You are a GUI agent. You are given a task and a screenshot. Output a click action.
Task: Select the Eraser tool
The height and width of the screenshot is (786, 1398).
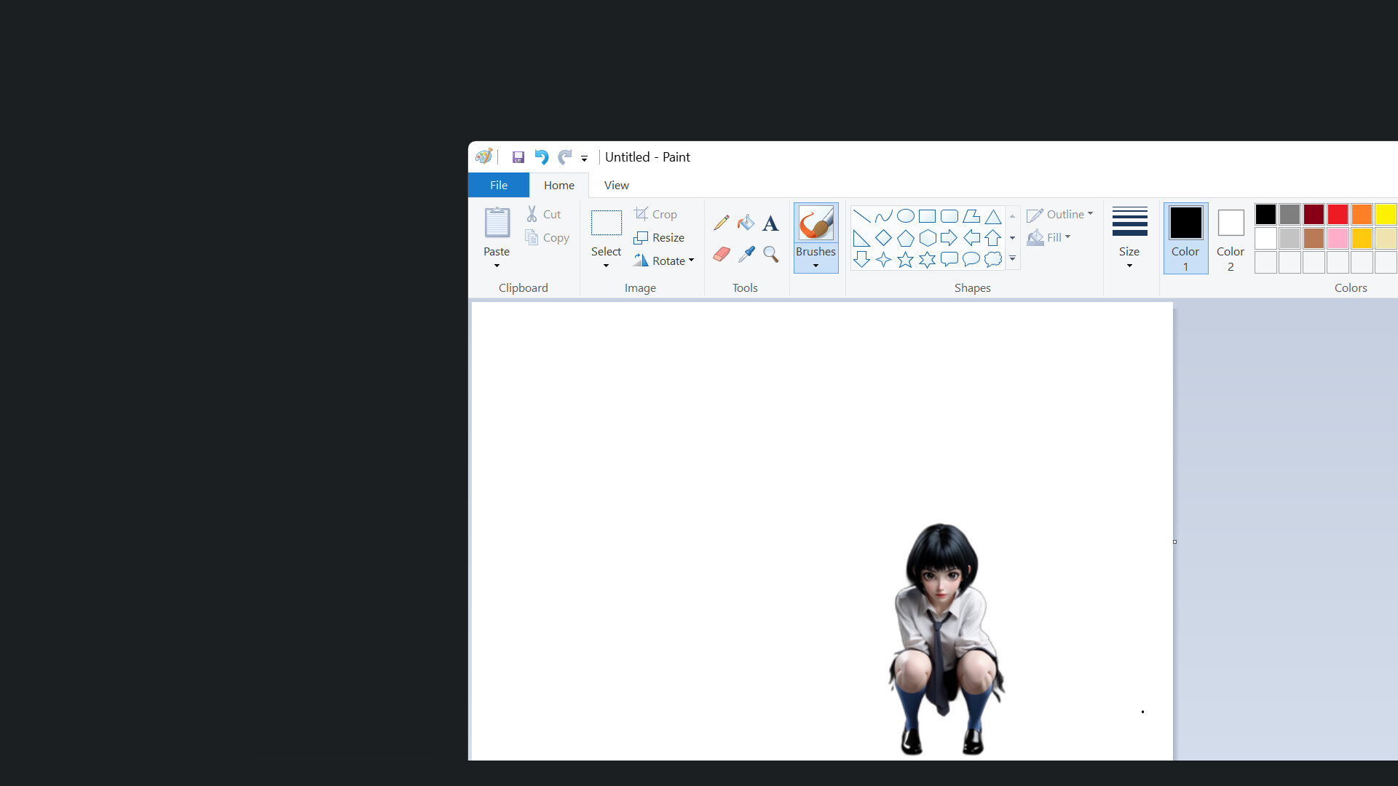(x=722, y=254)
